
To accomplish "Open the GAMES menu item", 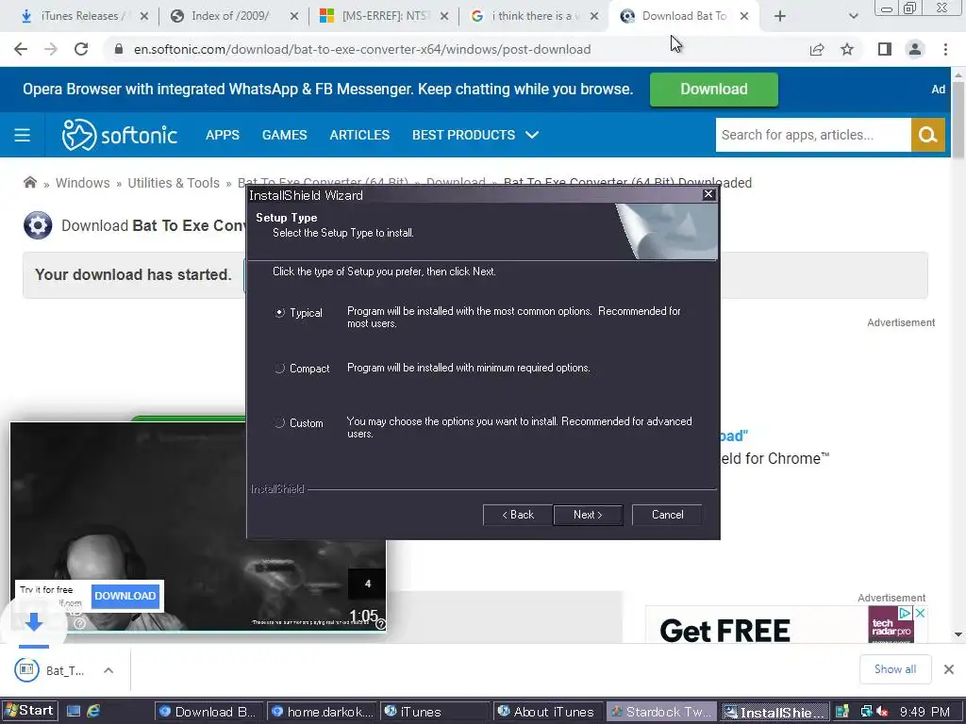I will point(284,135).
